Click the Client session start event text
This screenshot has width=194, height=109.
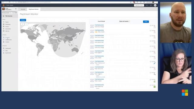[x=99, y=42]
